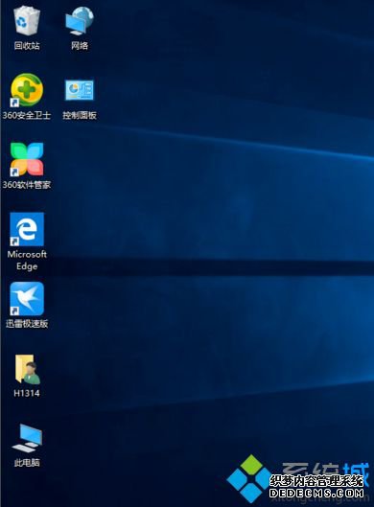This screenshot has height=507, width=374.
Task: Click the Microsoft Edge text label
Action: (27, 261)
